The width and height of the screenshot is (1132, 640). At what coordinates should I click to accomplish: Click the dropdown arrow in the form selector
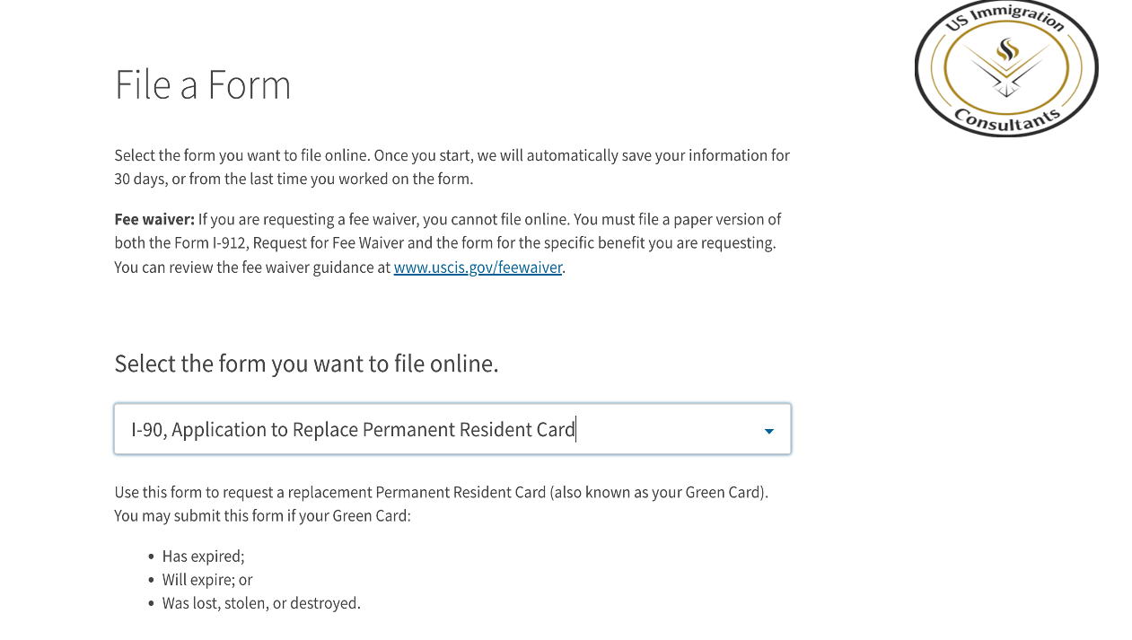[768, 431]
